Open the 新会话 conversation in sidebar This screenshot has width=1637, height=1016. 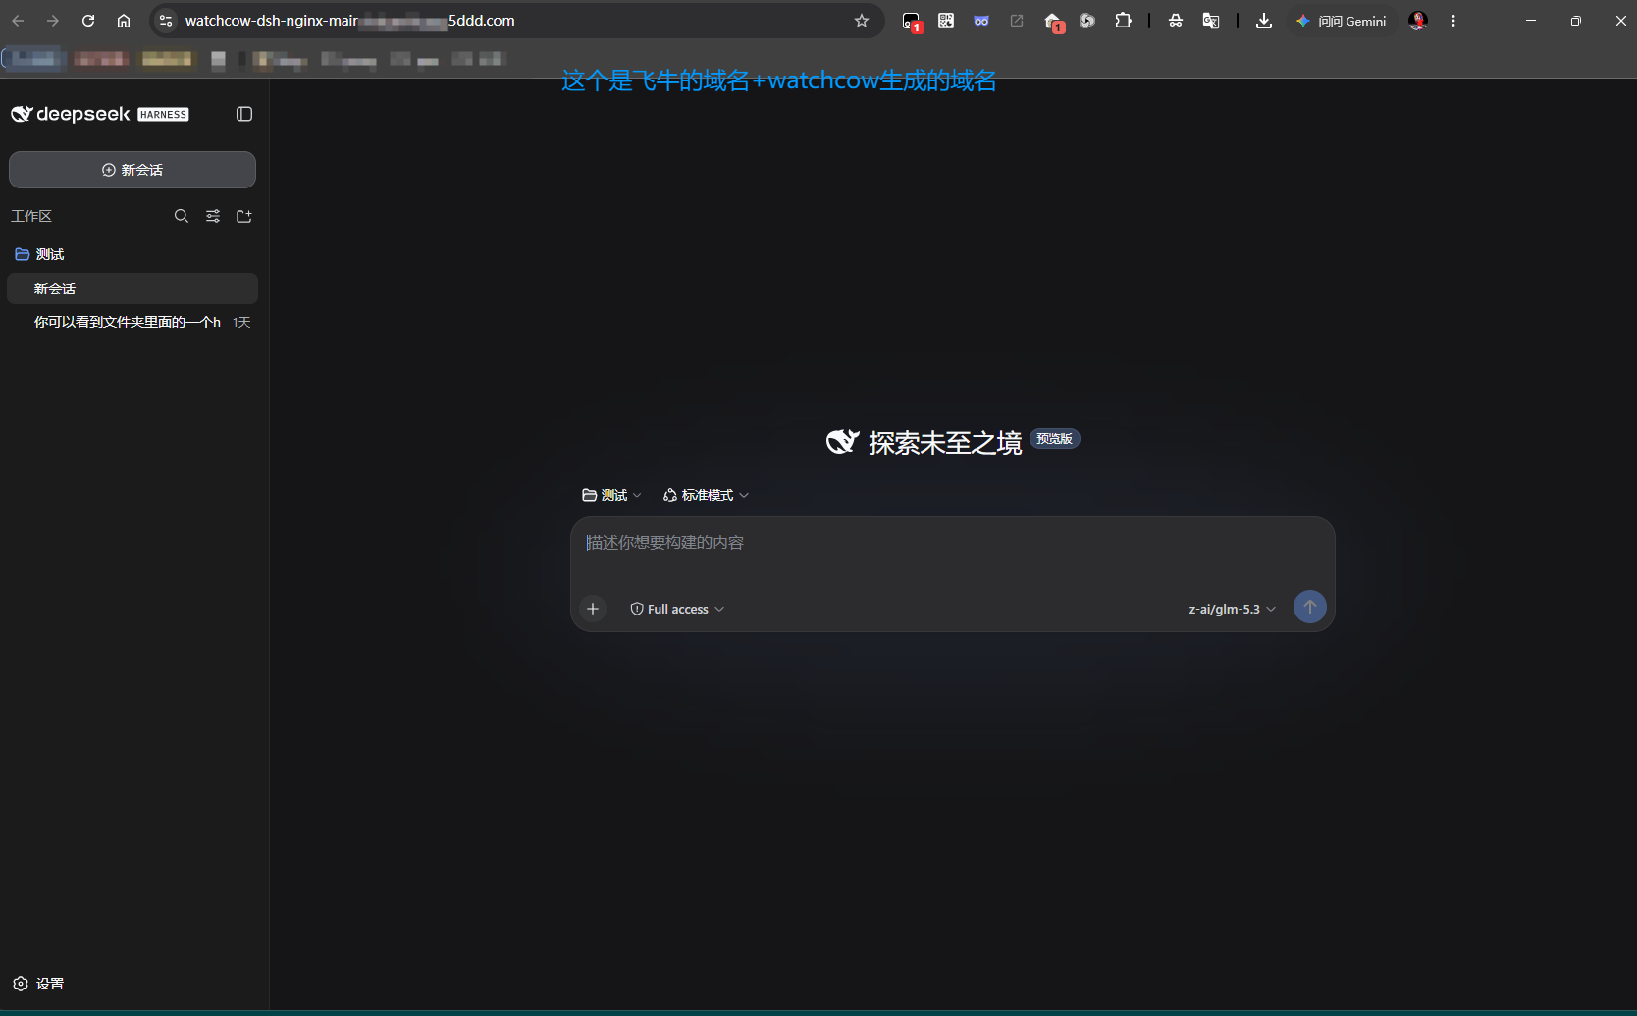[132, 289]
